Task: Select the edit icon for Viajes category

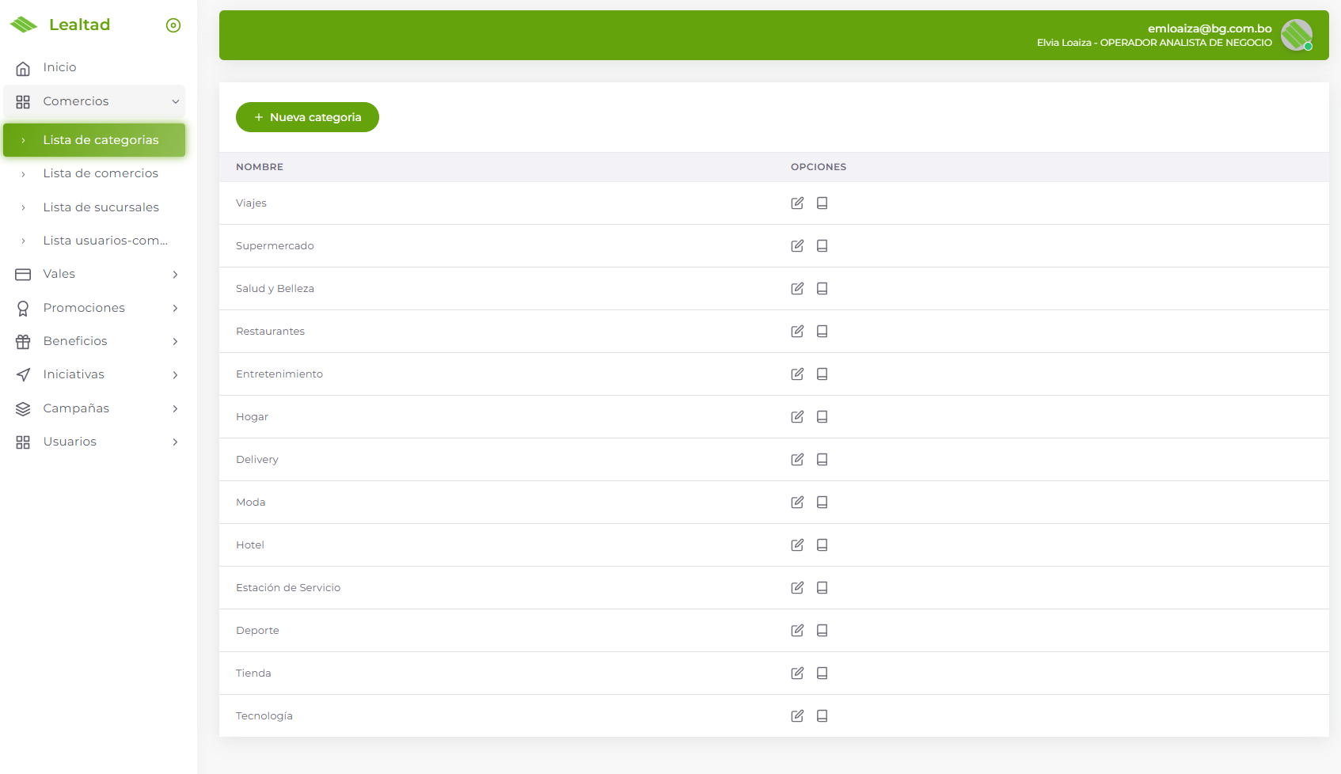Action: click(797, 203)
